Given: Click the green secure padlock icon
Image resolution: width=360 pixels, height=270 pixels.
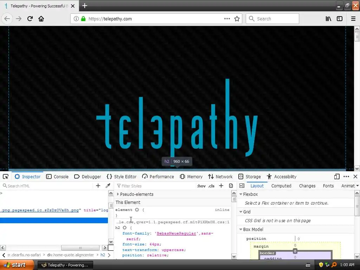Looking at the screenshot, I should 83,19.
